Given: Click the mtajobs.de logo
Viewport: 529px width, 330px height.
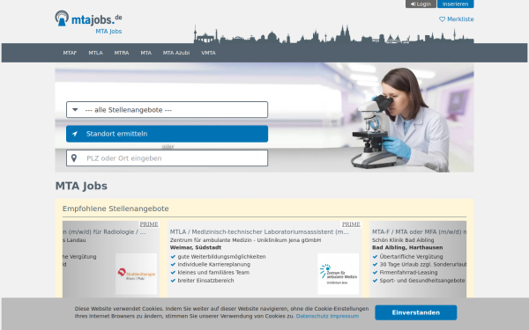Looking at the screenshot, I should pyautogui.click(x=88, y=18).
